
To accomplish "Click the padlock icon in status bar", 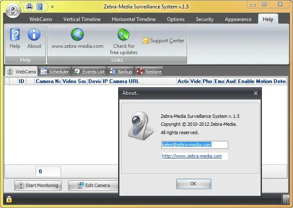I will [x=9, y=199].
